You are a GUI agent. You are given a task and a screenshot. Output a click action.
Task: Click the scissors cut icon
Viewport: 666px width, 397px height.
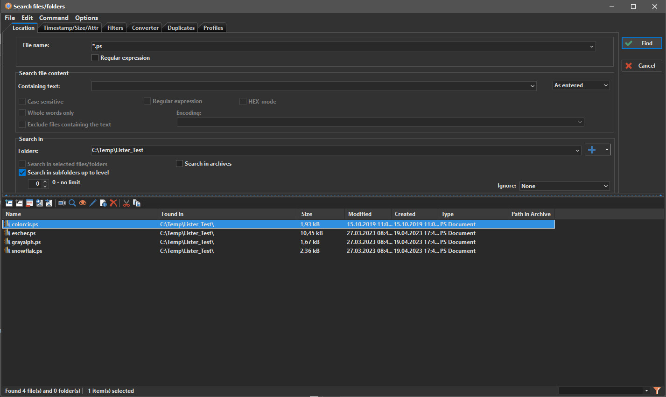point(126,203)
